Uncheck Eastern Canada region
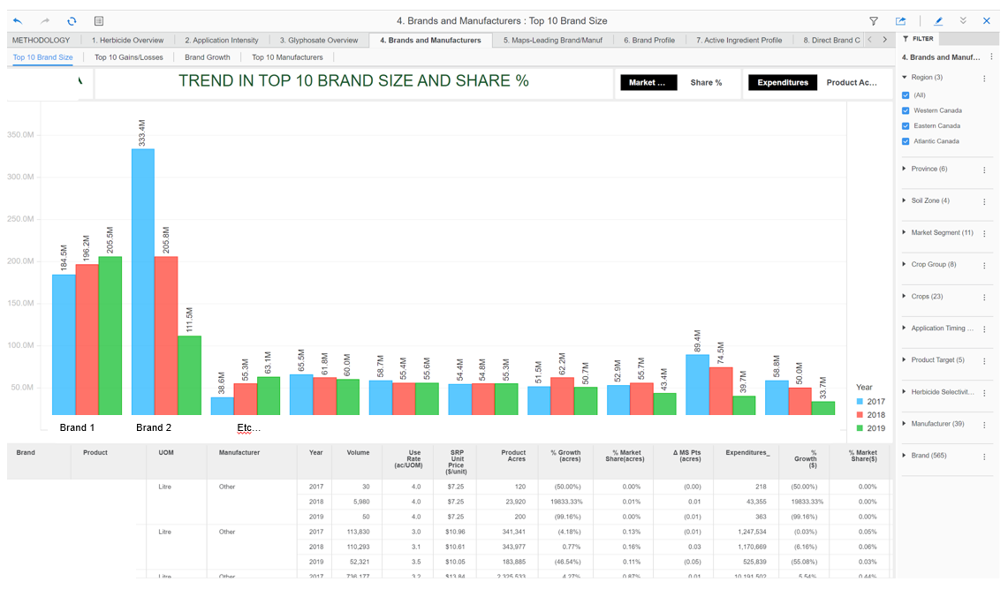The image size is (1008, 589). coord(906,126)
